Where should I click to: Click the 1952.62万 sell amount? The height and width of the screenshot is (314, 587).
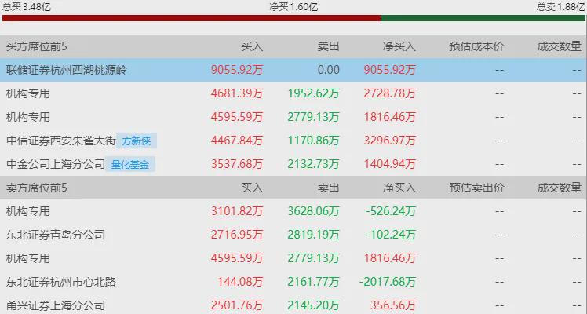point(313,93)
